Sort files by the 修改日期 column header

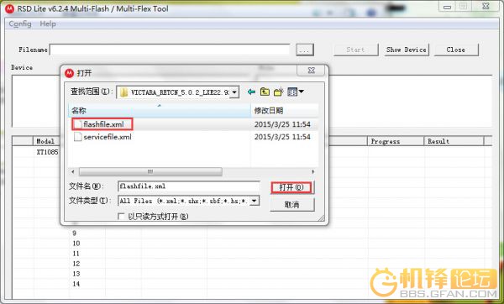[x=284, y=111]
